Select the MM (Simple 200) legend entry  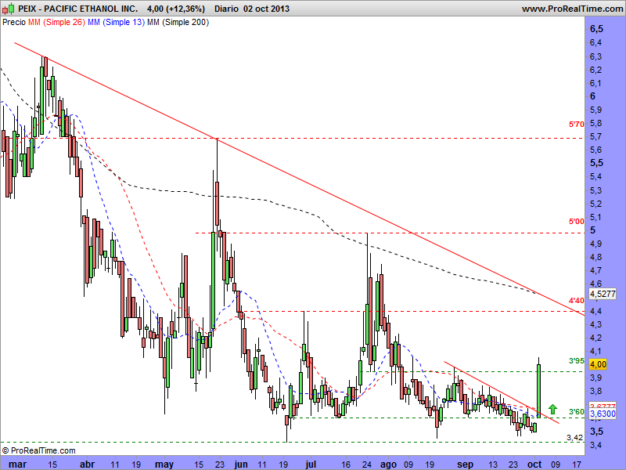click(178, 22)
